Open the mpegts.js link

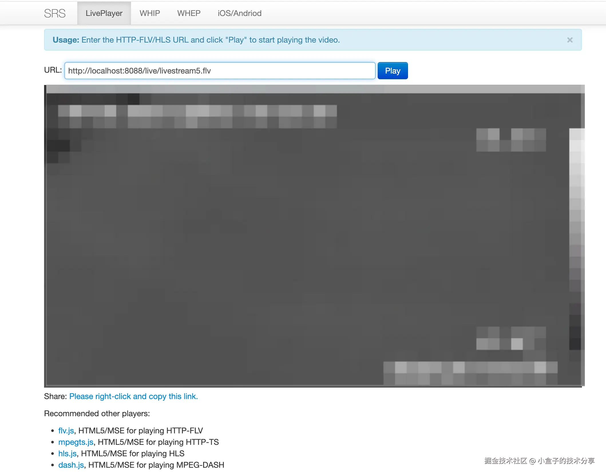[x=76, y=442]
